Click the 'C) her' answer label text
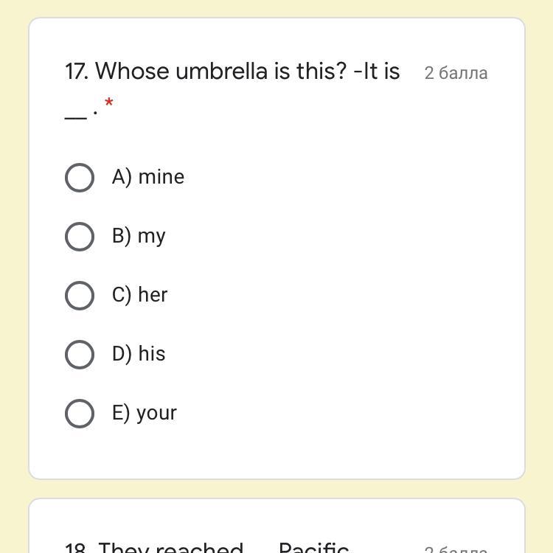Screen dimensions: 553x553 pos(140,295)
